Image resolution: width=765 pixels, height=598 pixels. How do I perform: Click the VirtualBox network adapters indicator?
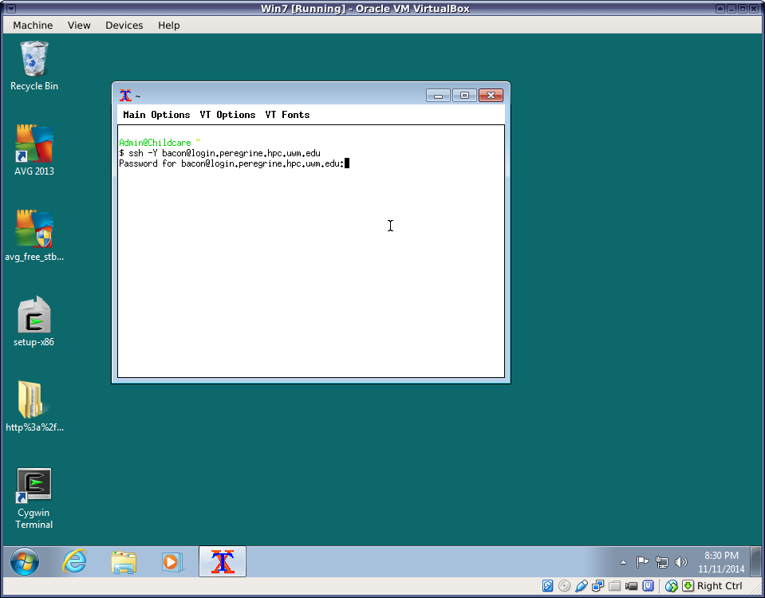click(597, 586)
